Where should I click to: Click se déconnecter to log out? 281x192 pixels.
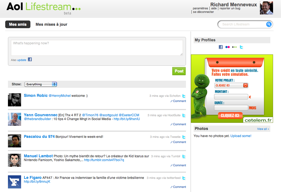pos(203,12)
